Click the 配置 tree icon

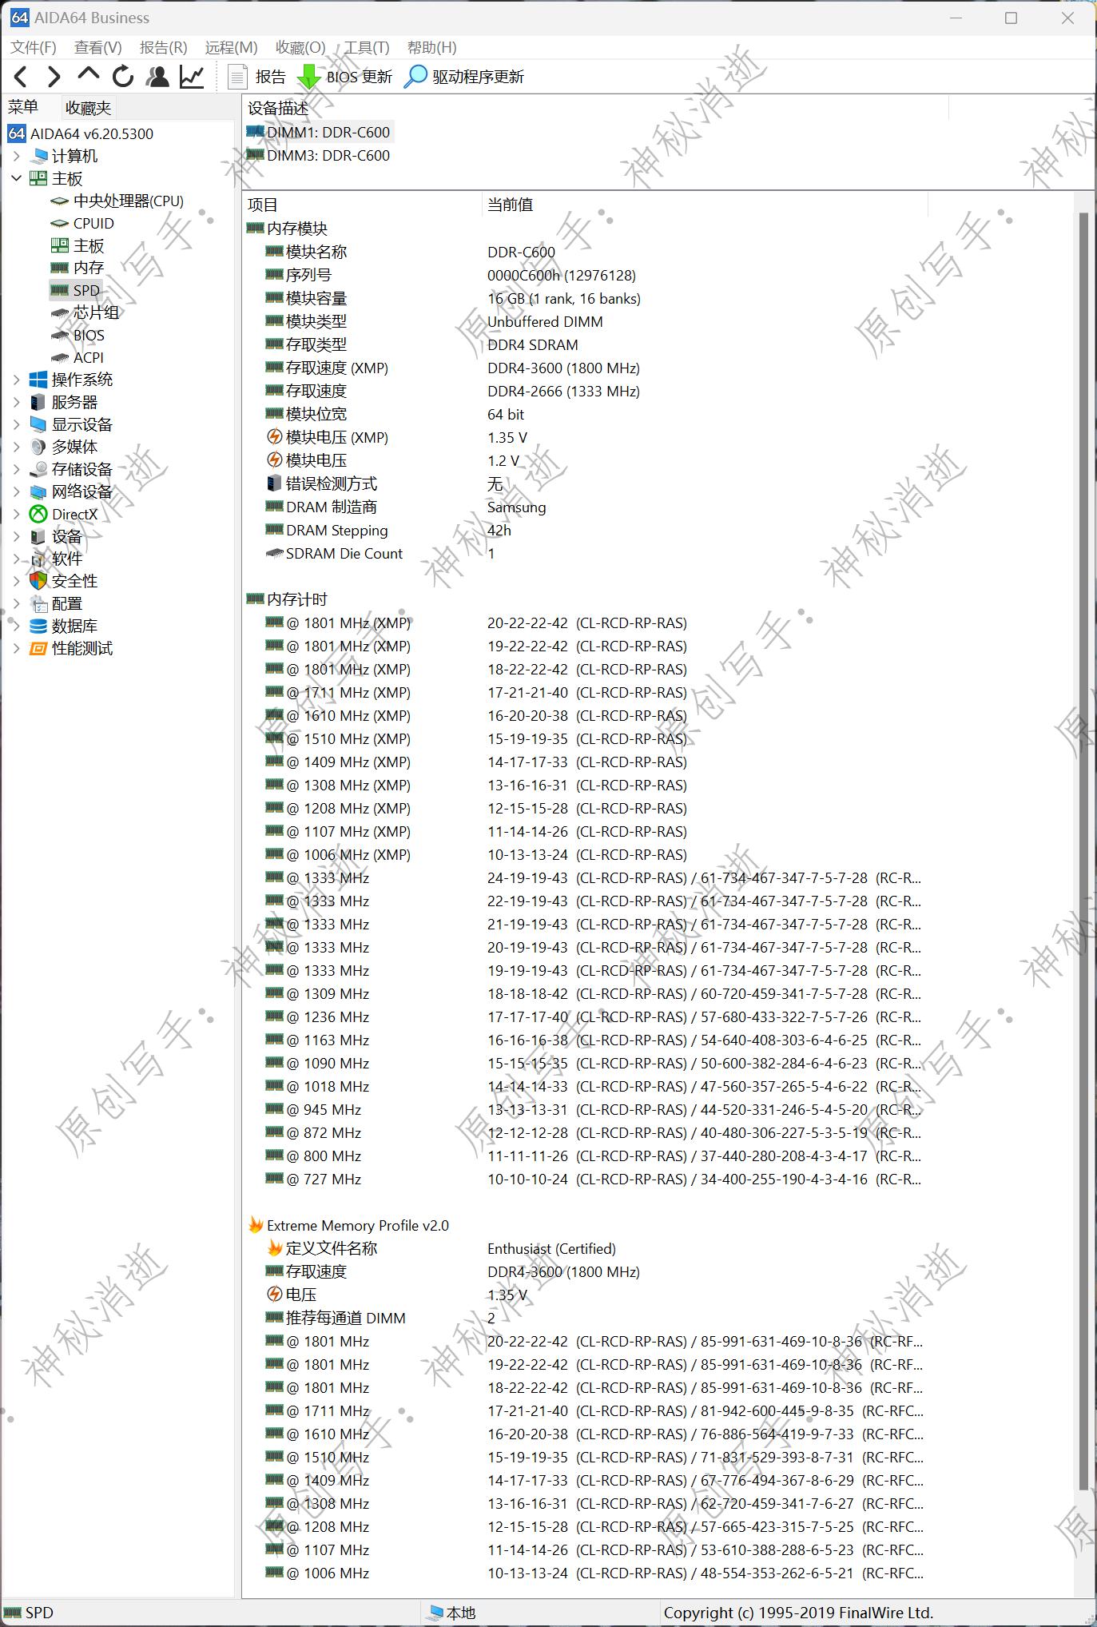[38, 603]
